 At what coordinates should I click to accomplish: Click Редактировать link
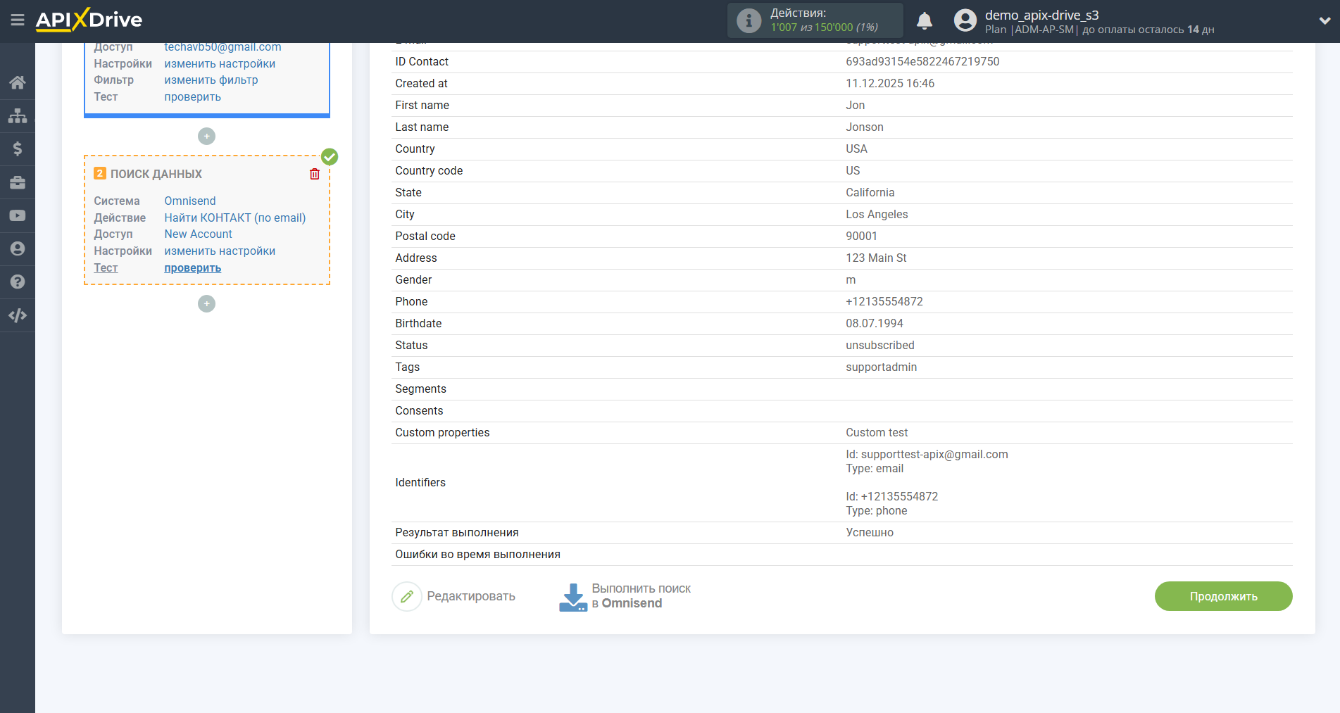(471, 596)
